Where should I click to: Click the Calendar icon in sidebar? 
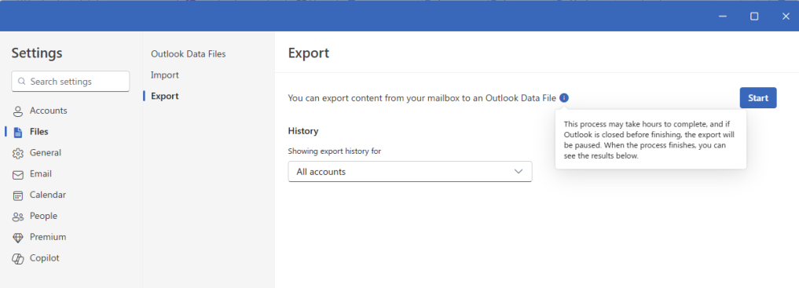(x=18, y=195)
